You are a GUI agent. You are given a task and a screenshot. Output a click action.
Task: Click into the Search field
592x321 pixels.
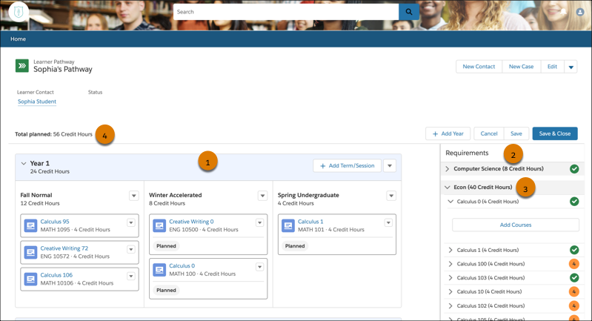(285, 12)
